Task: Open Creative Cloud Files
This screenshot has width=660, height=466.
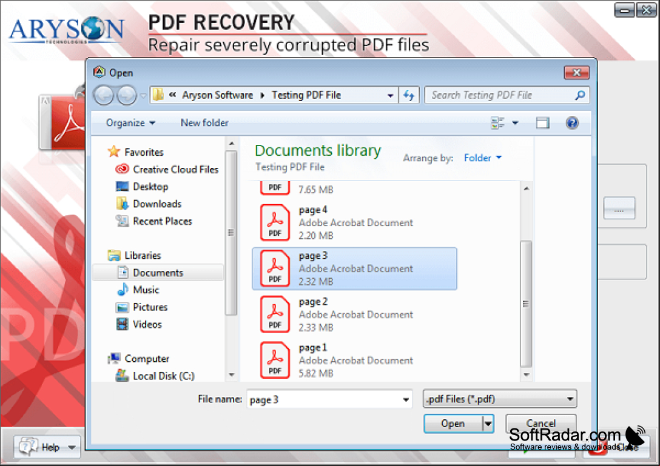Action: click(175, 169)
